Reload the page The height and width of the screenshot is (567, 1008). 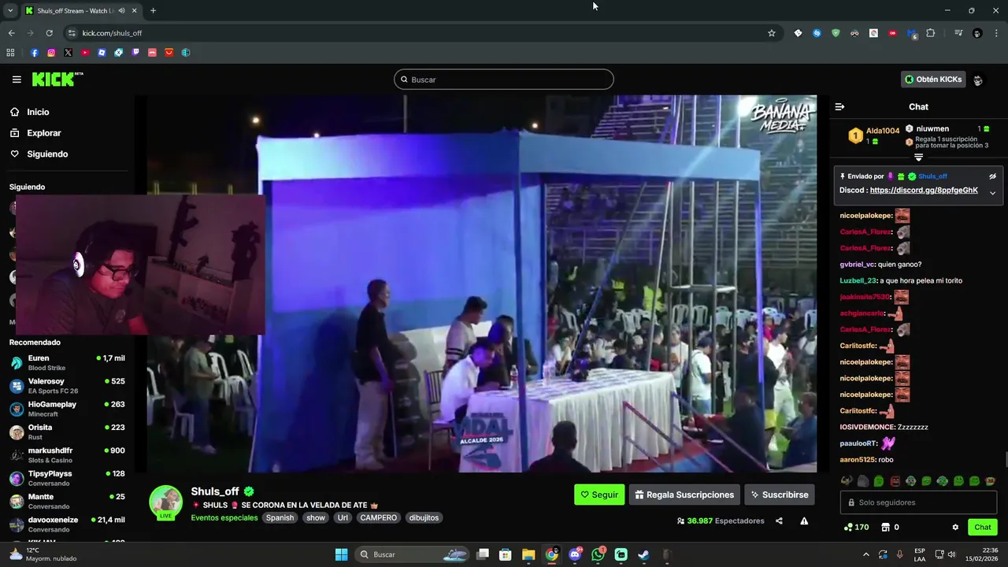pos(49,33)
